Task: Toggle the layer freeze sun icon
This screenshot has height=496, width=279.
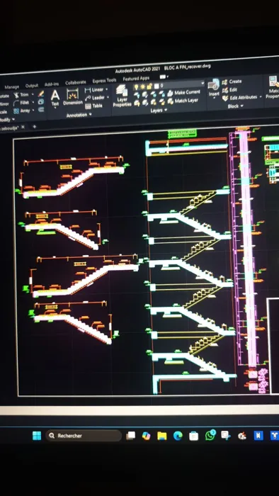Action: pos(143,86)
